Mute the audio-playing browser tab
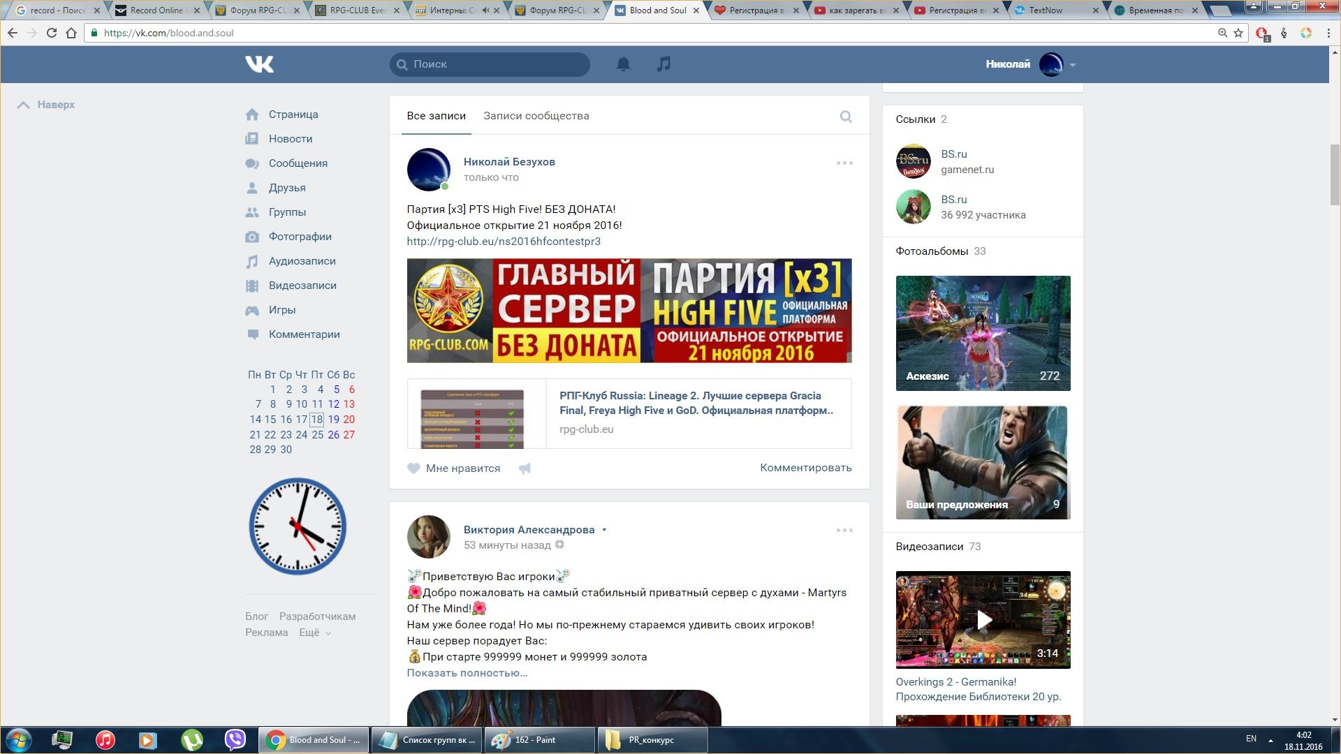Screen dimensions: 1341x754 click(485, 10)
